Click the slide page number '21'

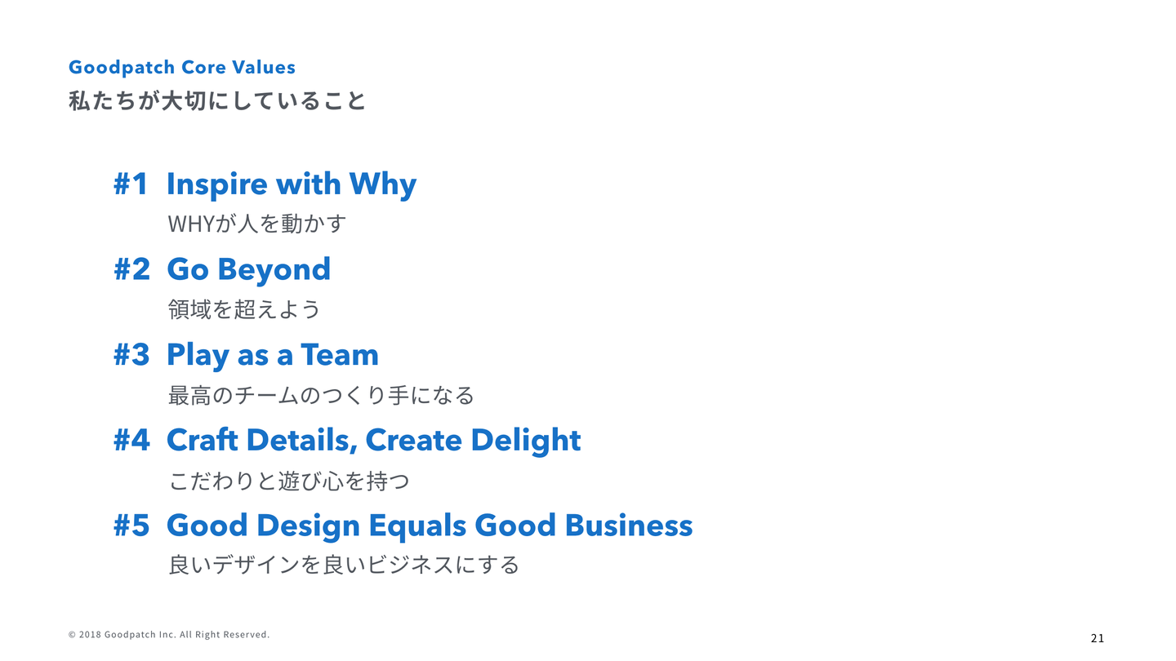click(1097, 638)
